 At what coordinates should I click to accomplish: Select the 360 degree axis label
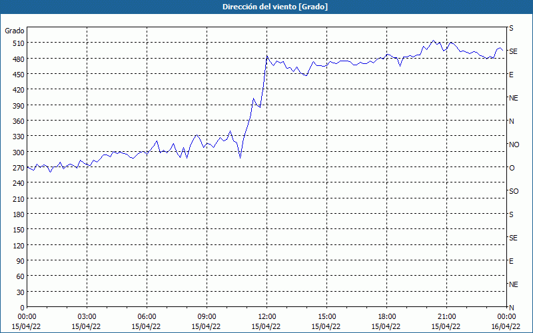[x=19, y=121]
